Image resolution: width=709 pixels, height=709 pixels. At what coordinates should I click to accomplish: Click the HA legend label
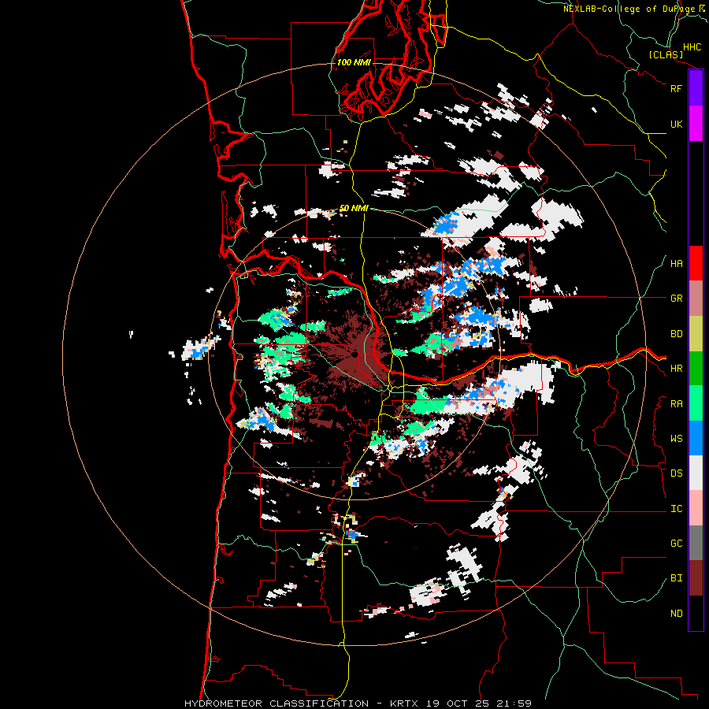tap(676, 264)
